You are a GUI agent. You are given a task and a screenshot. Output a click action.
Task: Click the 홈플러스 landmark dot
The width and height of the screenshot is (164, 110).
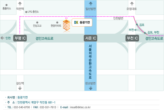click(x=6, y=5)
